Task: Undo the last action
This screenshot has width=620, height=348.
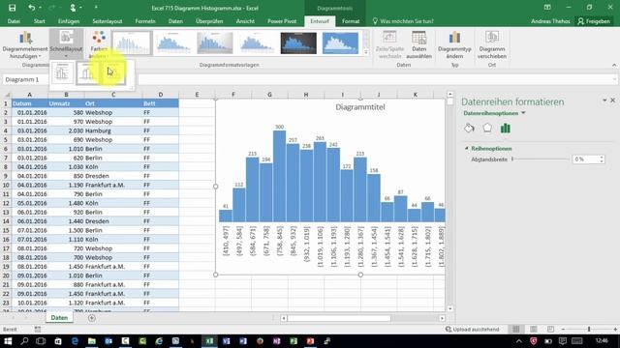Action: [32, 8]
